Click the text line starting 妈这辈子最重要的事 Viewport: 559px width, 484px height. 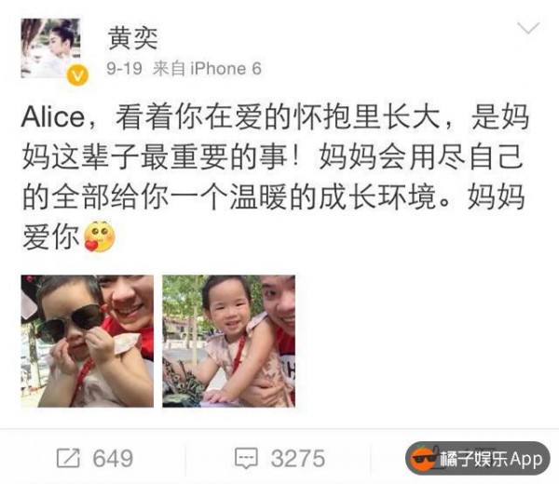[273, 157]
